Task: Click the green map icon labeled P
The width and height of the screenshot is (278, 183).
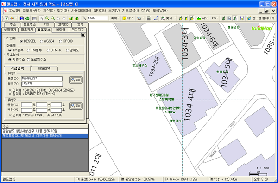Action: pos(181,18)
